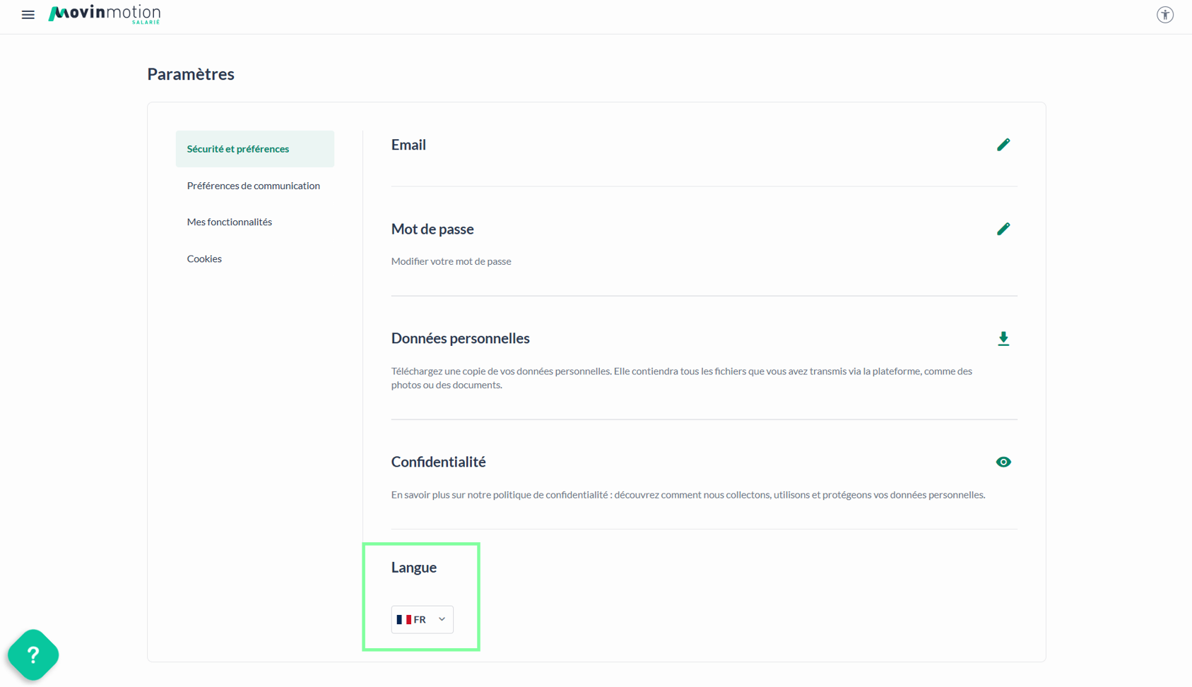Click the FR label in language selector
The height and width of the screenshot is (687, 1192).
(x=420, y=619)
